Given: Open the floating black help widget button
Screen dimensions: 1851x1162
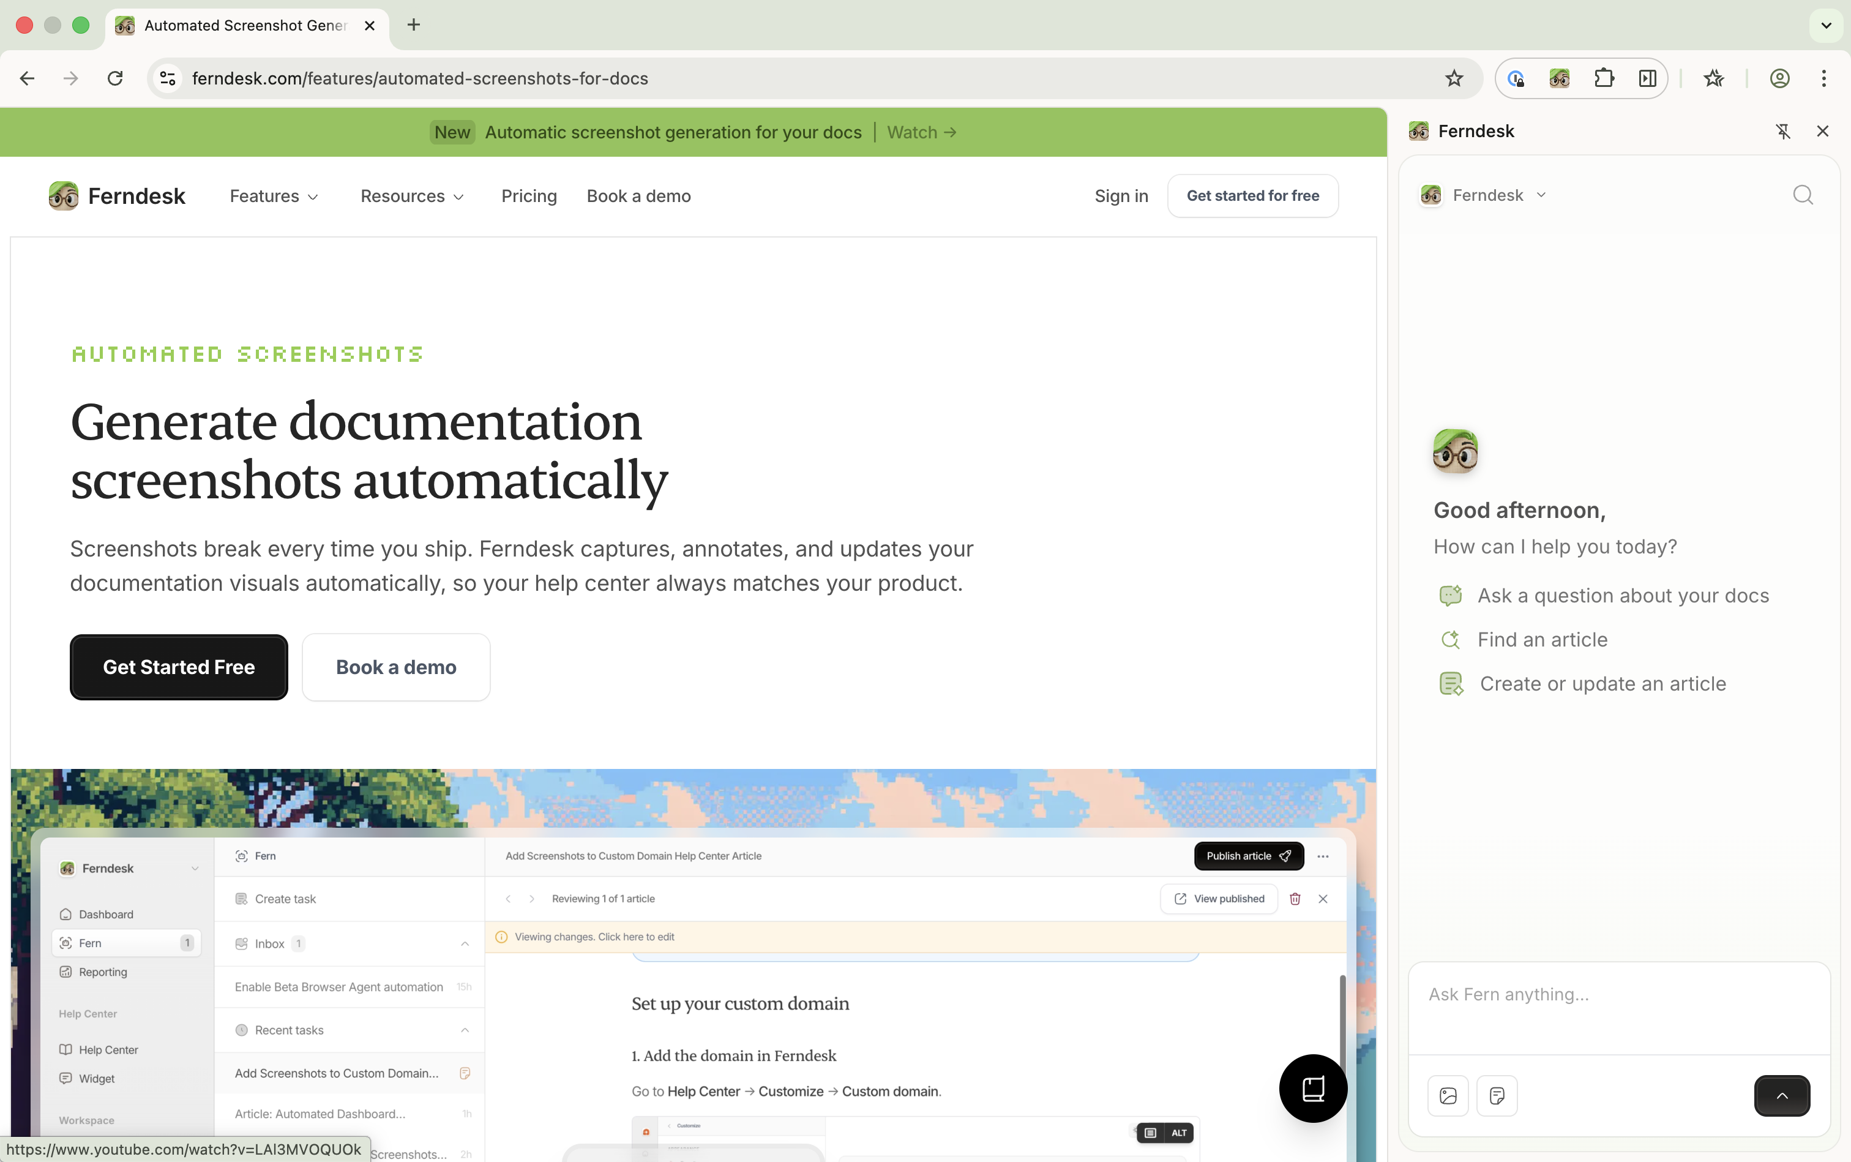Looking at the screenshot, I should click(1312, 1088).
